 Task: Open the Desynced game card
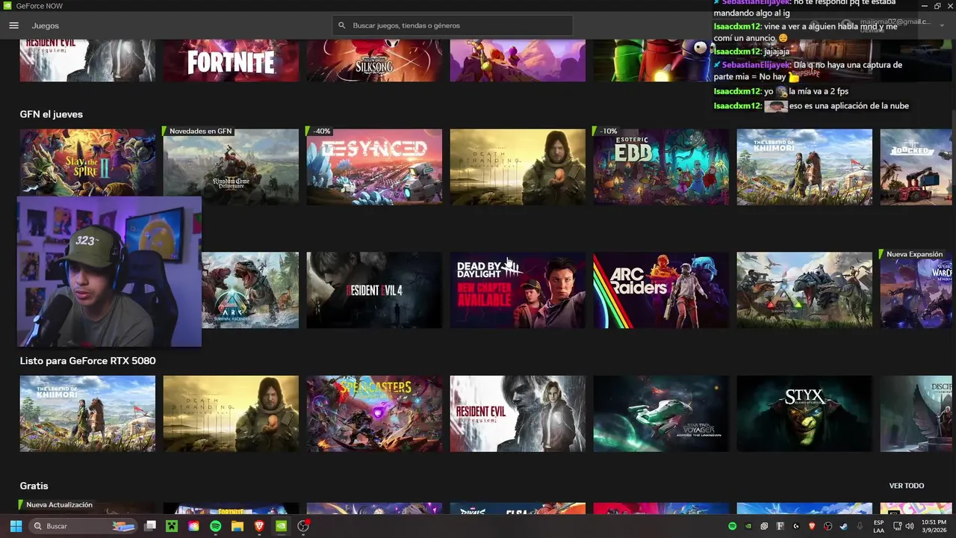(374, 167)
